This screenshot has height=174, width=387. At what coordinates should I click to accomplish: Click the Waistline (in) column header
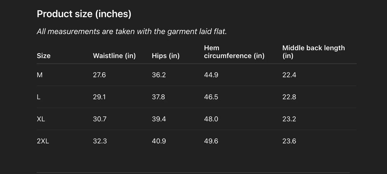[114, 55]
